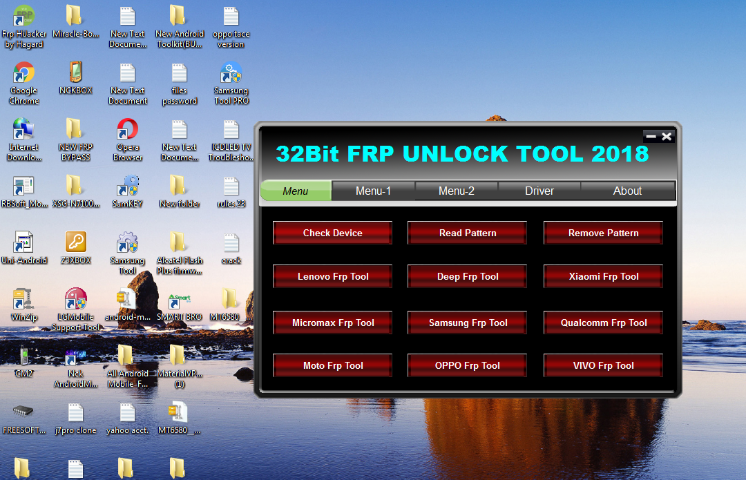Launch VIVO Frp Tool

(x=603, y=365)
